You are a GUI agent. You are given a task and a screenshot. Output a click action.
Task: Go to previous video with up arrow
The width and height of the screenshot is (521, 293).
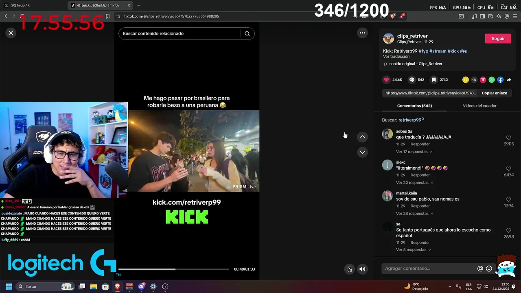(x=362, y=137)
